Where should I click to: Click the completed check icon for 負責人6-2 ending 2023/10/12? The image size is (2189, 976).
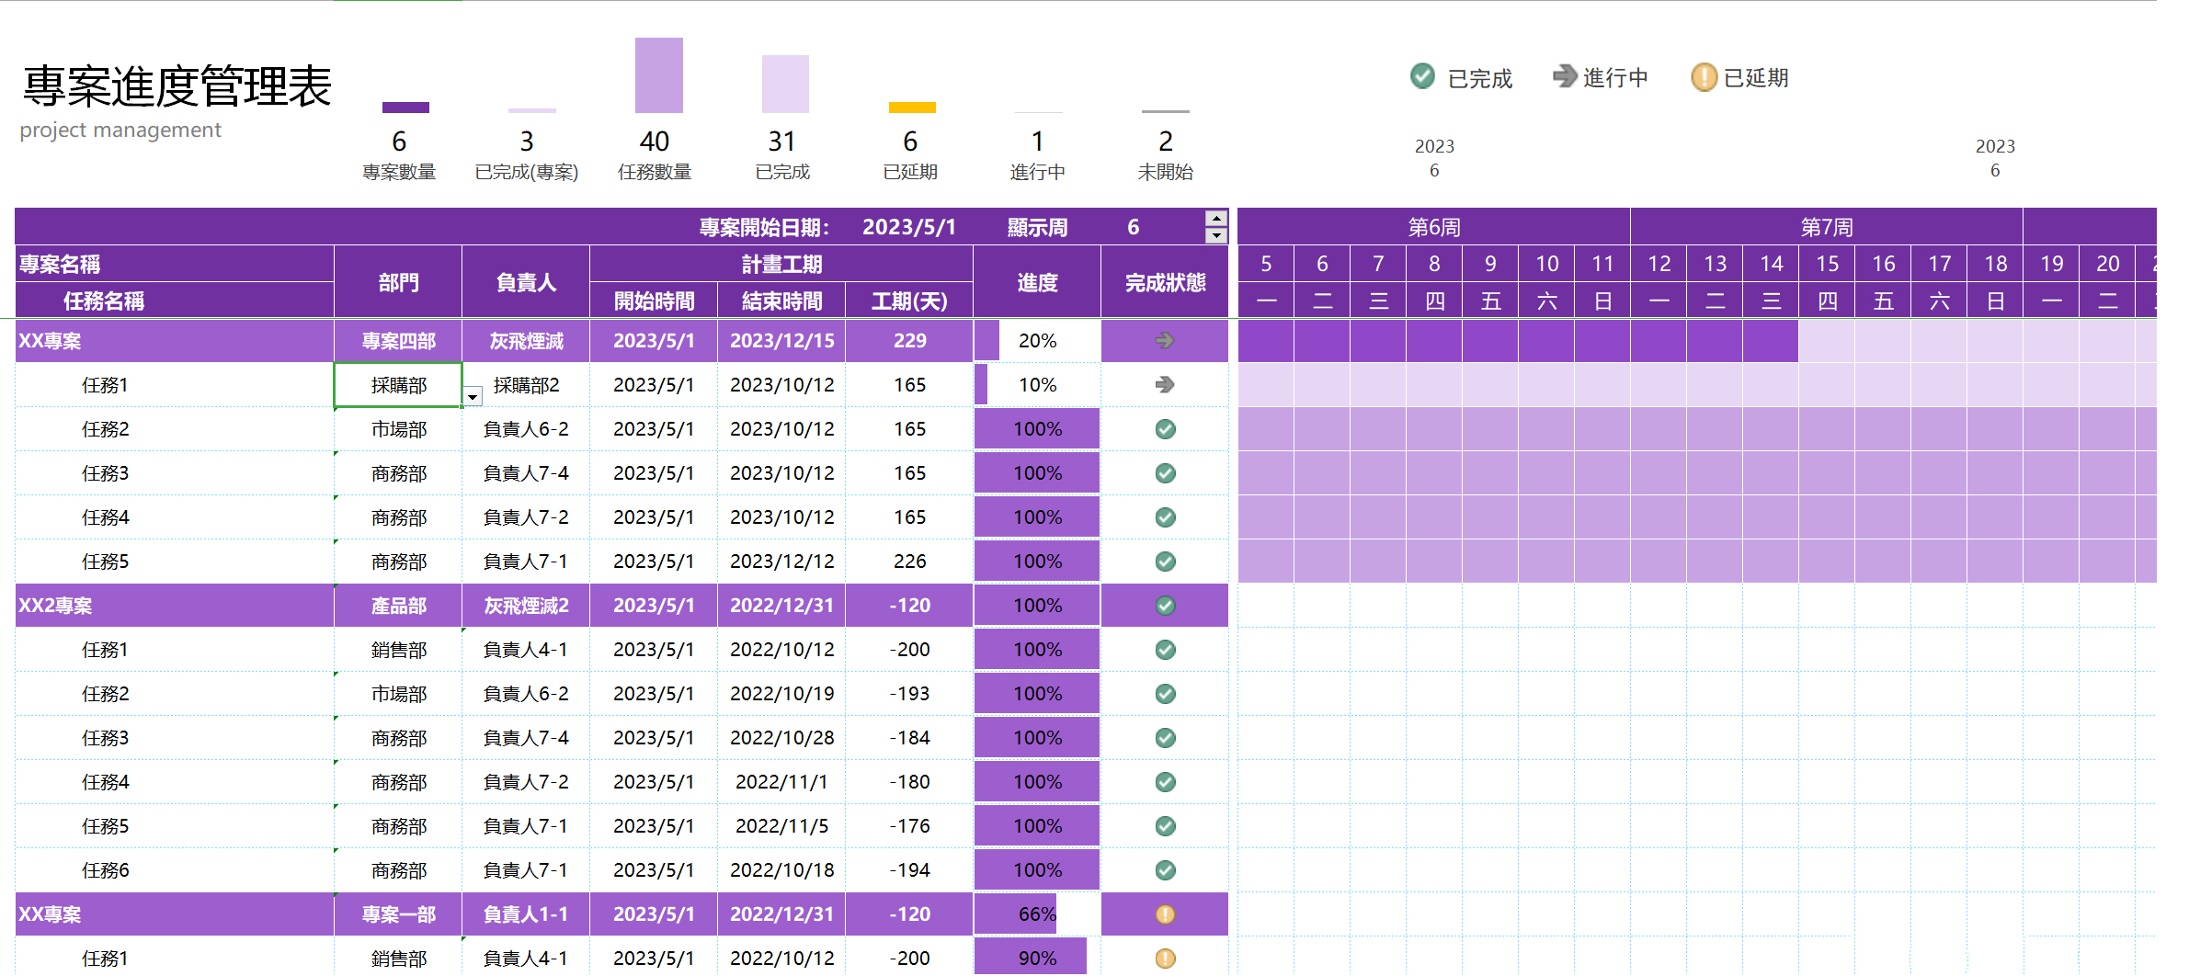point(1165,429)
